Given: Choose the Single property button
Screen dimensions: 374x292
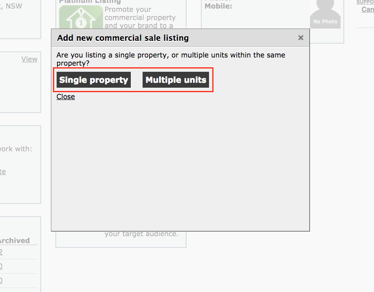Looking at the screenshot, I should coord(94,80).
